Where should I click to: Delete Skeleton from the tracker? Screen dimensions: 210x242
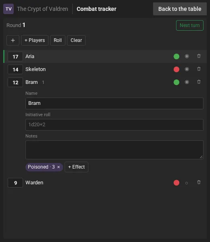(x=199, y=69)
